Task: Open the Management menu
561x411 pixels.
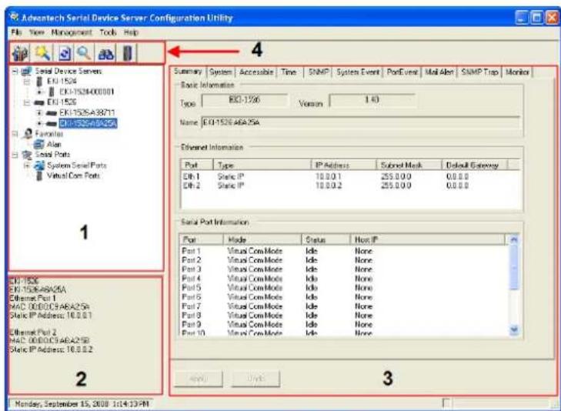Action: click(x=72, y=32)
